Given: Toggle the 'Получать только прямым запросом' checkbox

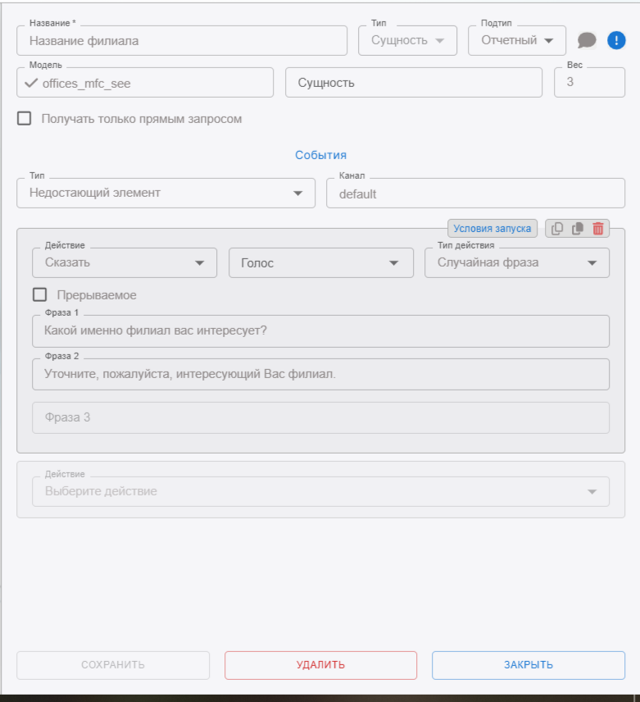Looking at the screenshot, I should (25, 119).
